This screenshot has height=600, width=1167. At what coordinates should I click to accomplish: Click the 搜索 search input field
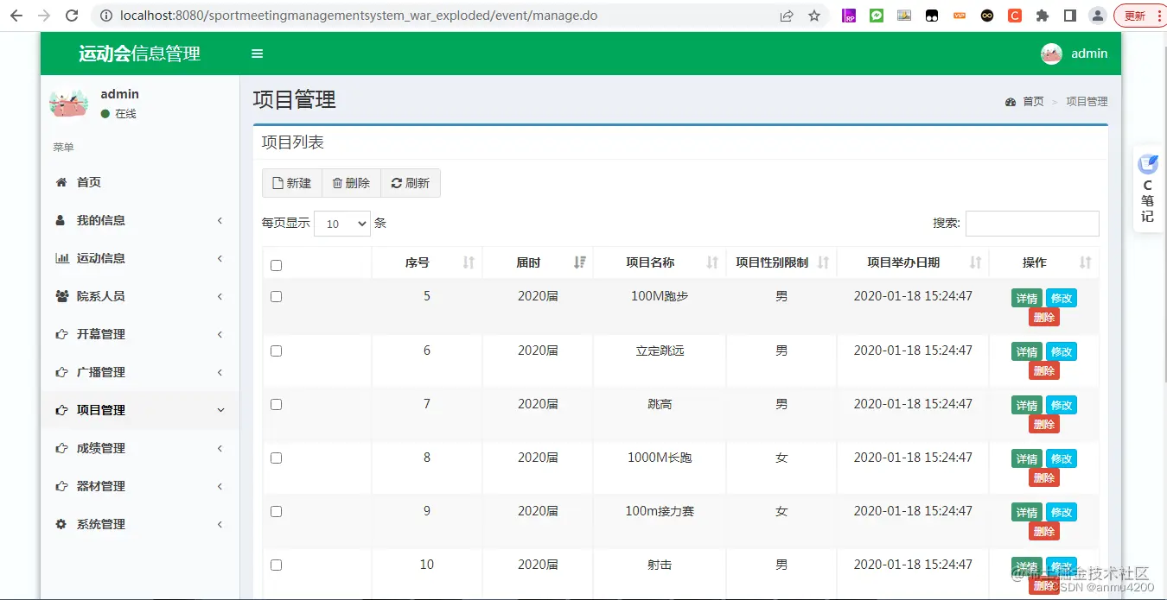1032,224
